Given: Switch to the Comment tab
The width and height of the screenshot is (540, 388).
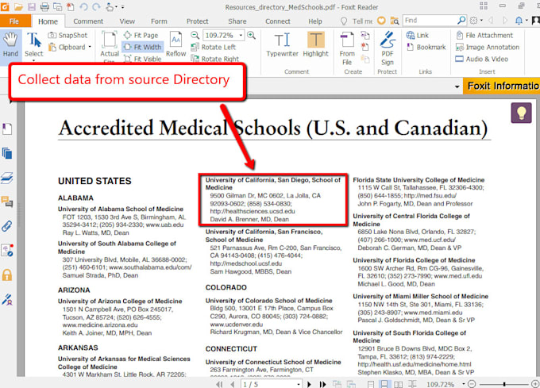Looking at the screenshot, I should pyautogui.click(x=88, y=21).
